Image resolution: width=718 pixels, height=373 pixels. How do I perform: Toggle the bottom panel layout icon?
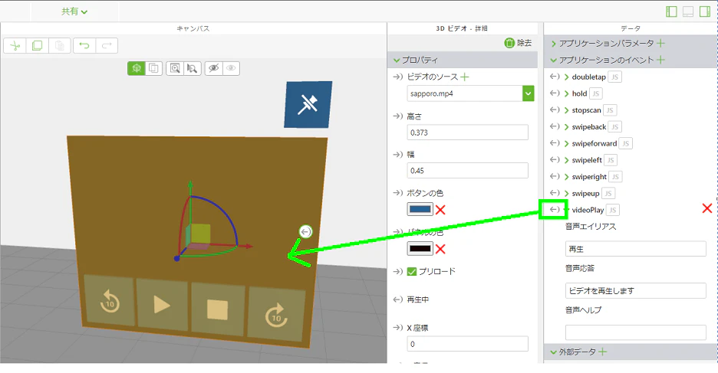click(x=688, y=11)
